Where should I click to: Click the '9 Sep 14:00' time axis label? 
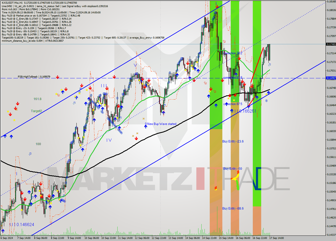pyautogui.click(x=74, y=238)
